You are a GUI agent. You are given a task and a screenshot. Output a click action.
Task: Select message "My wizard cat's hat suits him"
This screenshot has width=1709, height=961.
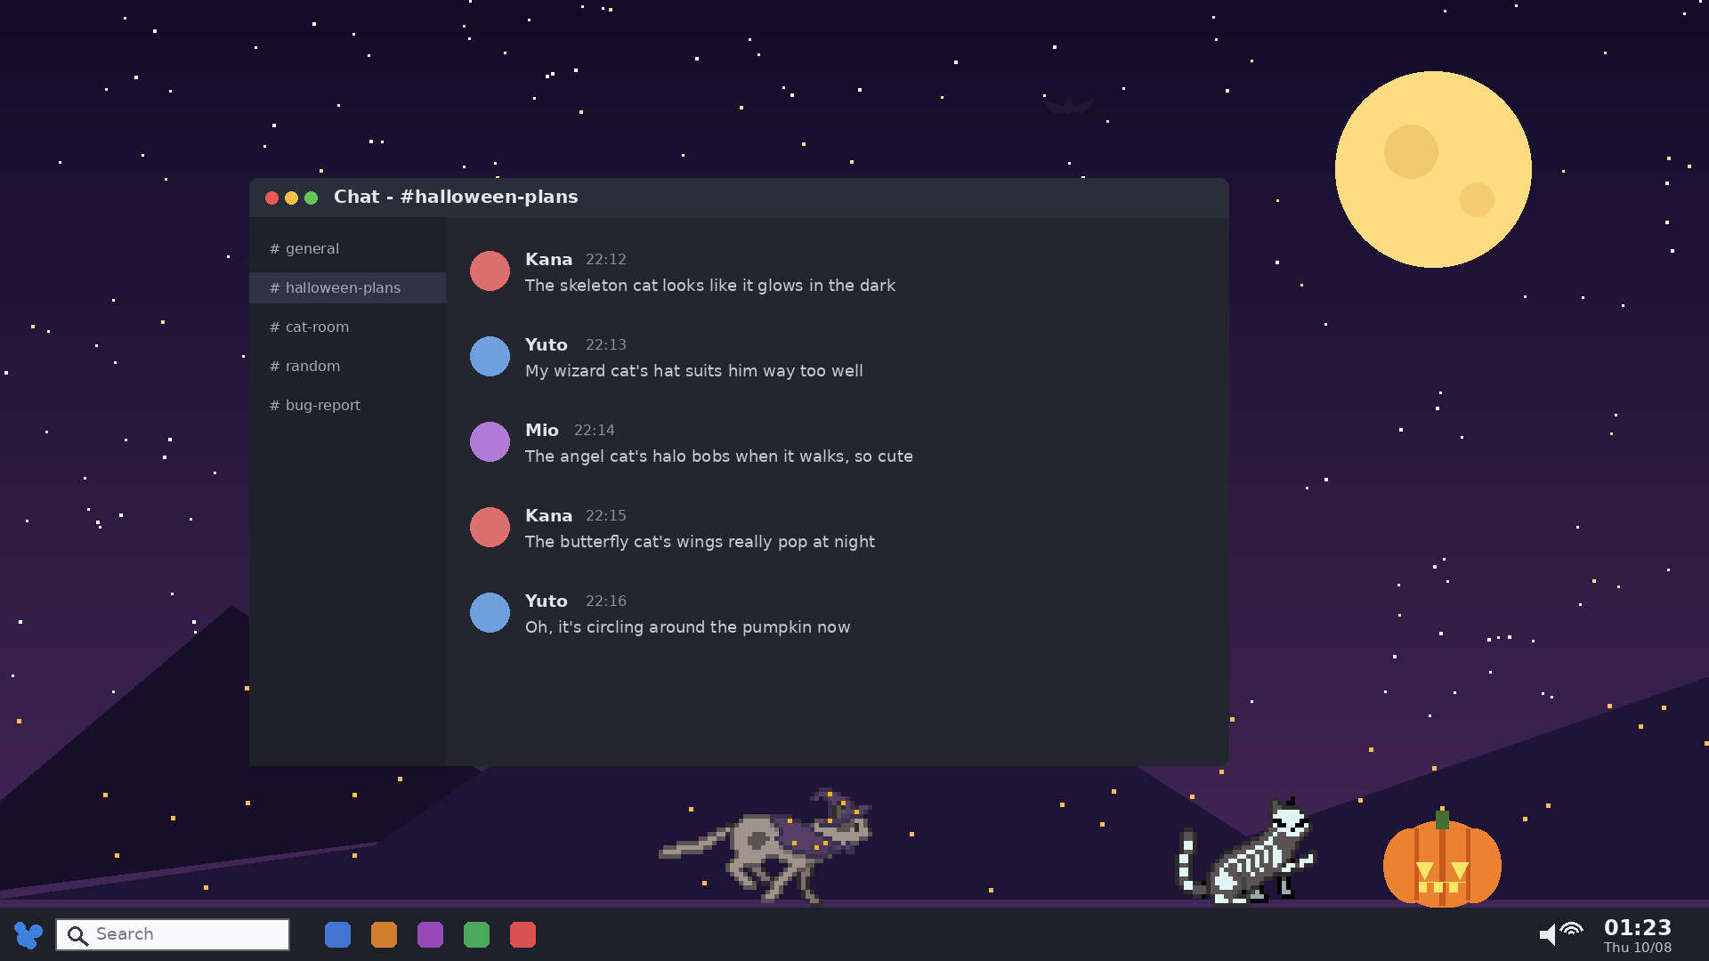(x=694, y=371)
